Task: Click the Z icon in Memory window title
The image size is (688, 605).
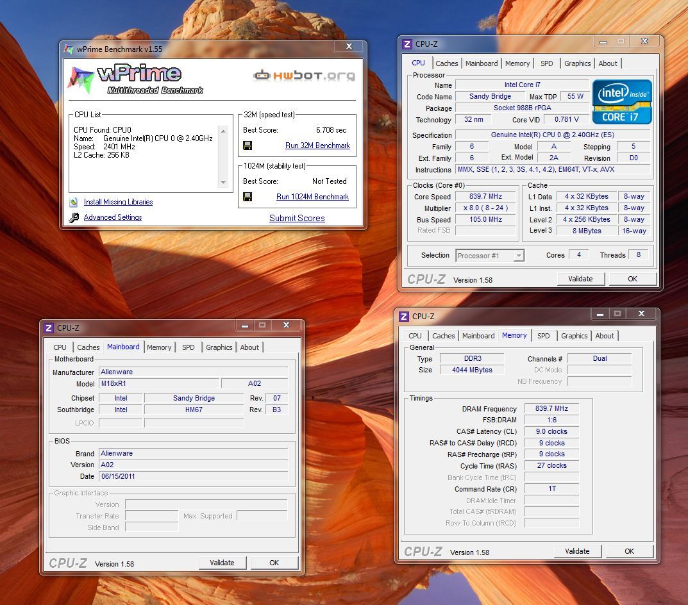Action: 404,317
